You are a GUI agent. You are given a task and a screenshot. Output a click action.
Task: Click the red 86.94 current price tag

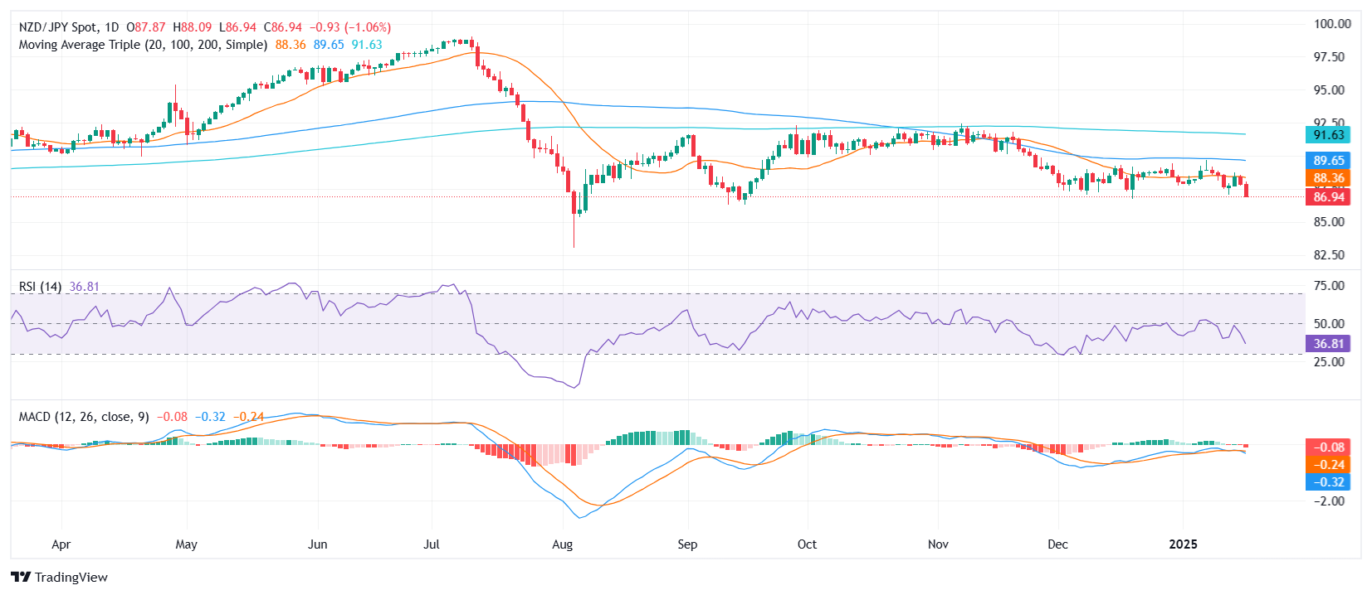click(1328, 197)
